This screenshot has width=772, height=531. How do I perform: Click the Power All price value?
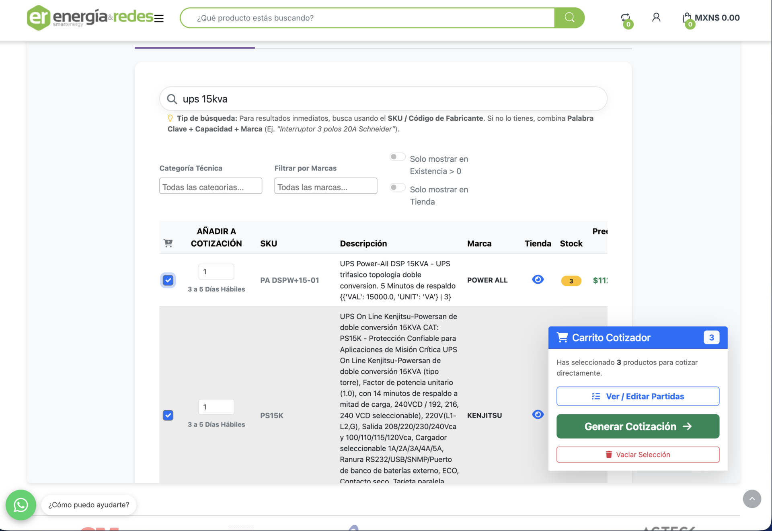coord(600,280)
